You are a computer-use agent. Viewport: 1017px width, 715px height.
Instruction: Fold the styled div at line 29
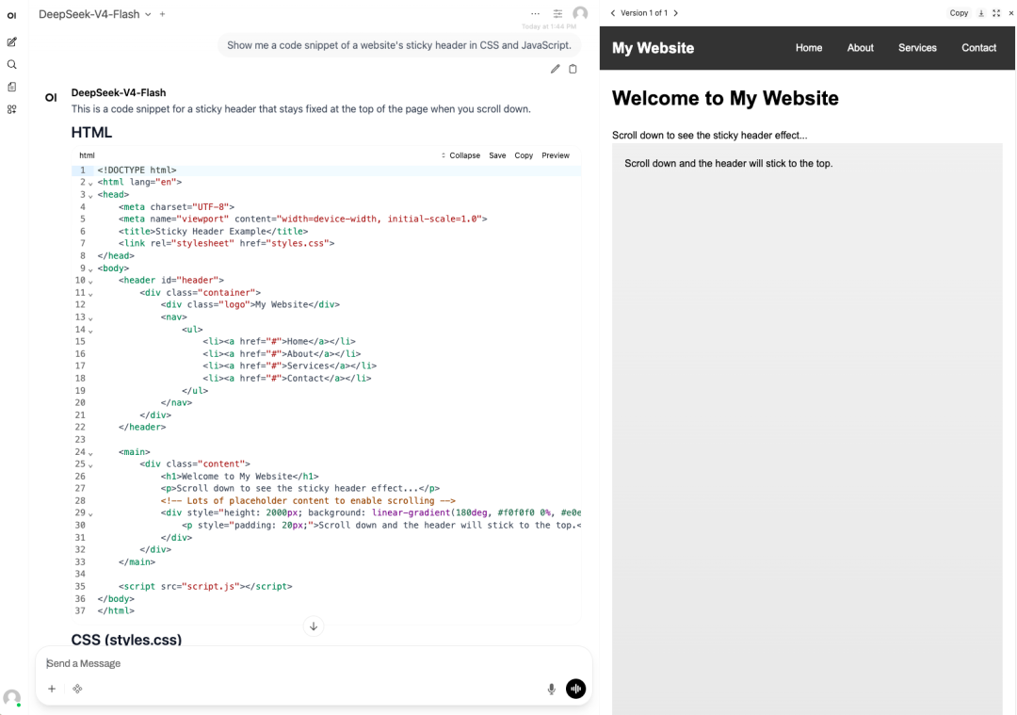(90, 513)
